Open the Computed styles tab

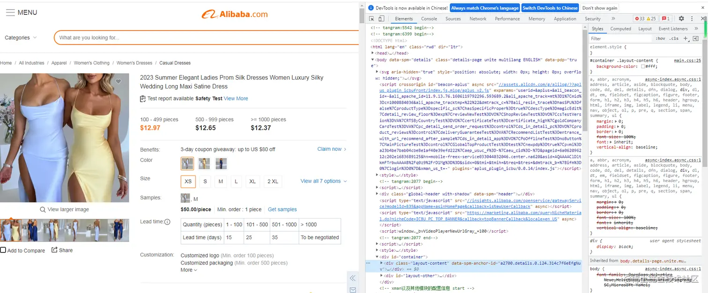(620, 29)
